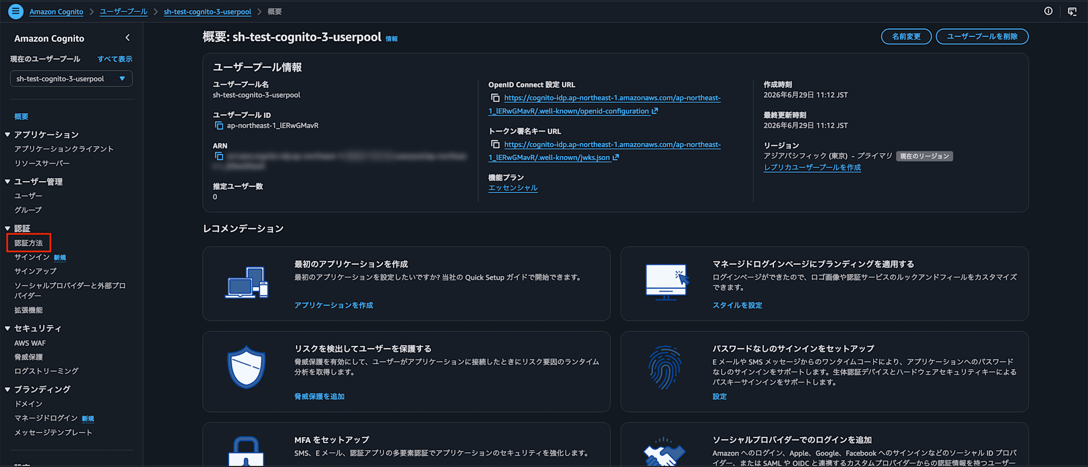The width and height of the screenshot is (1088, 467).
Task: Click 設定 link in the passwordless card
Action: (x=720, y=397)
